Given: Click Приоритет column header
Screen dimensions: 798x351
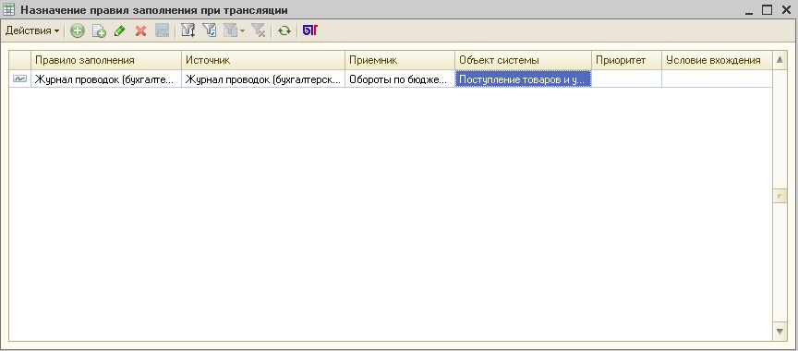Looking at the screenshot, I should pyautogui.click(x=626, y=60).
